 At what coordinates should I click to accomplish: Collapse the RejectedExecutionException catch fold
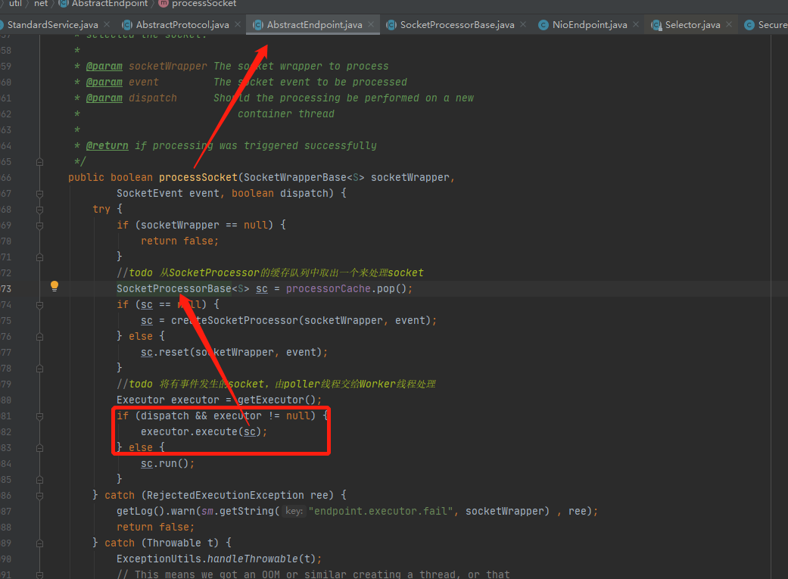39,496
